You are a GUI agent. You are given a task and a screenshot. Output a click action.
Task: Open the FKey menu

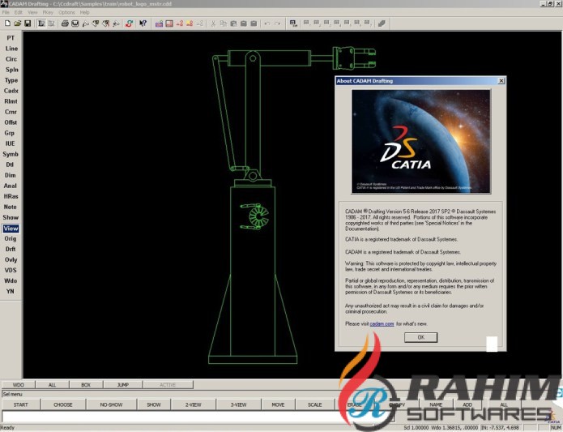pyautogui.click(x=47, y=12)
